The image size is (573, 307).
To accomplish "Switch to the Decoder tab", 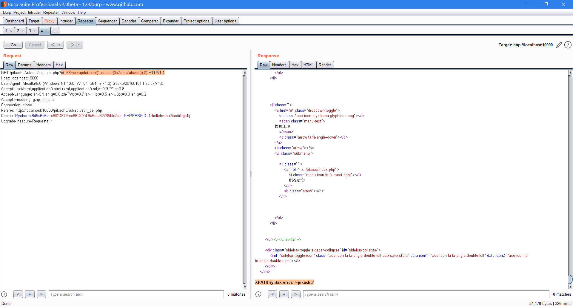I will (x=129, y=21).
